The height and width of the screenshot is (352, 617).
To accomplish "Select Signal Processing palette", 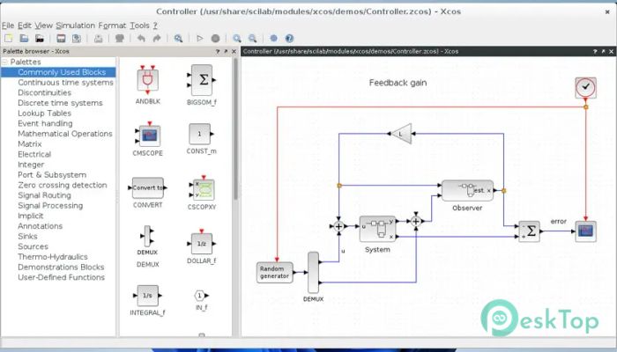I will pyautogui.click(x=50, y=205).
